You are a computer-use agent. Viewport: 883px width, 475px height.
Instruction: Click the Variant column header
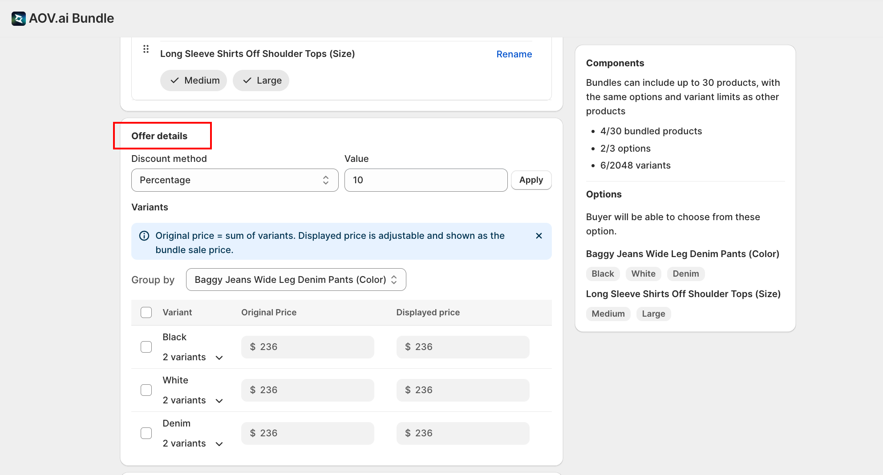coord(177,312)
